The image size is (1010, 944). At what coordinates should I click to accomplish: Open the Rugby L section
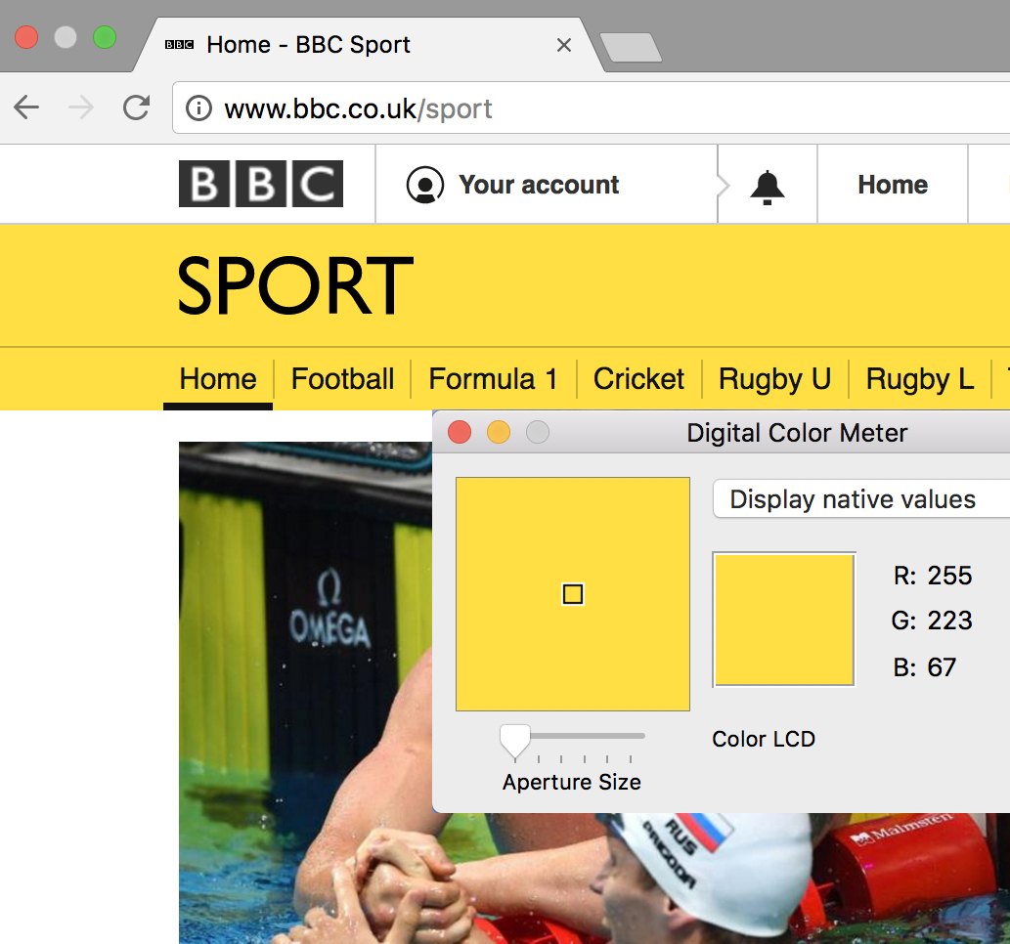[x=920, y=378]
